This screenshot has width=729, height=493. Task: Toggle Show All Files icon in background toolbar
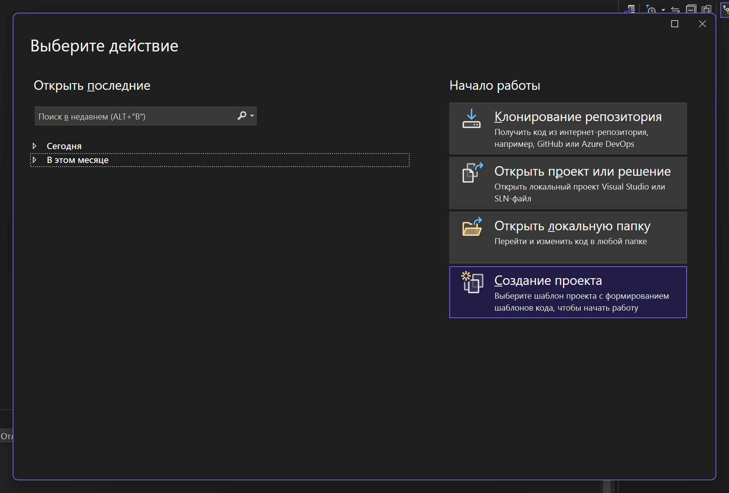(x=706, y=9)
